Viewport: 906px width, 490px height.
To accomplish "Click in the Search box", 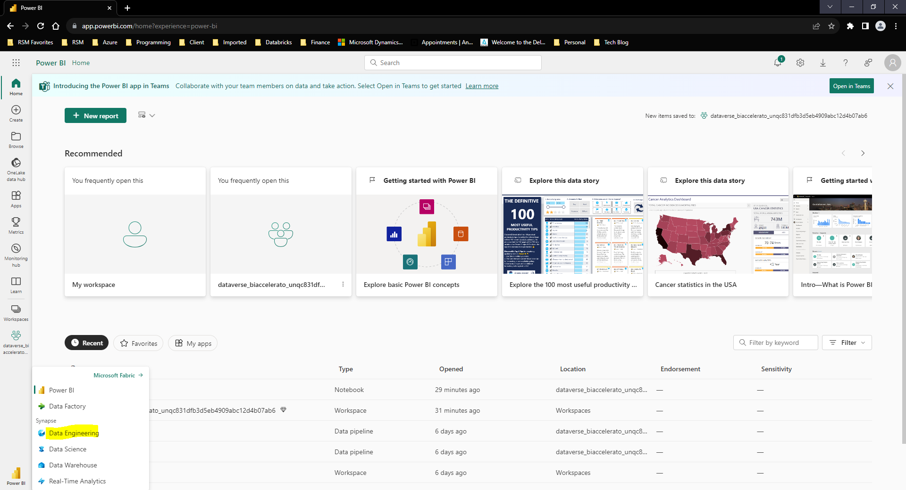I will pos(453,63).
